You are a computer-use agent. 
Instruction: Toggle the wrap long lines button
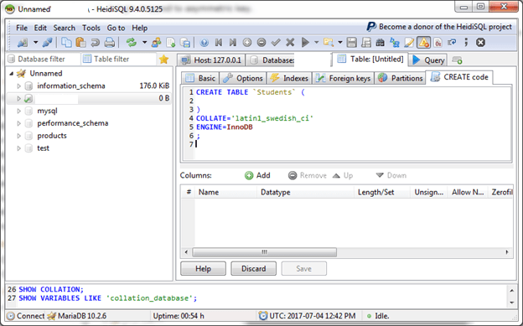click(x=452, y=43)
